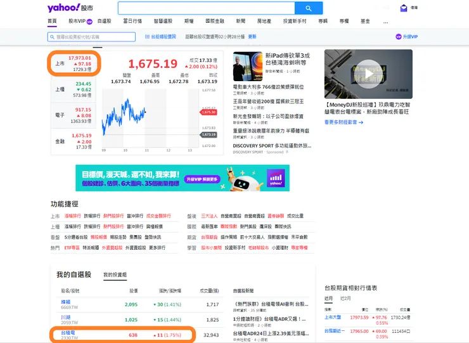The height and width of the screenshot is (343, 469).
Task: Click 三大法人 shortcut link
Action: pyautogui.click(x=209, y=216)
